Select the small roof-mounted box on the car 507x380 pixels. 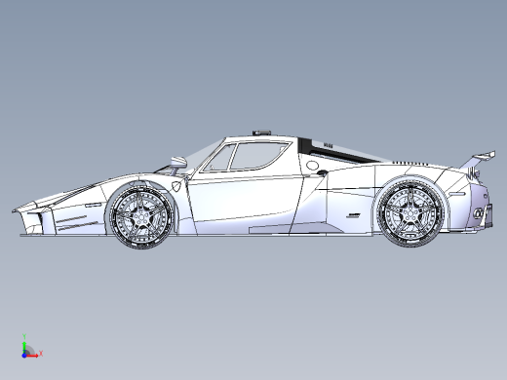click(x=262, y=133)
